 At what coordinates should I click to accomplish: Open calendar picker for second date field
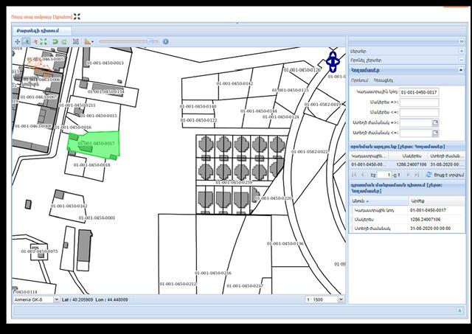(435, 133)
